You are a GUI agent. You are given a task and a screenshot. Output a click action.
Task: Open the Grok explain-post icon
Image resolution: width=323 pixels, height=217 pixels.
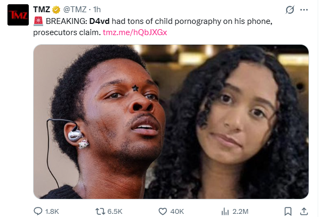pyautogui.click(x=289, y=10)
